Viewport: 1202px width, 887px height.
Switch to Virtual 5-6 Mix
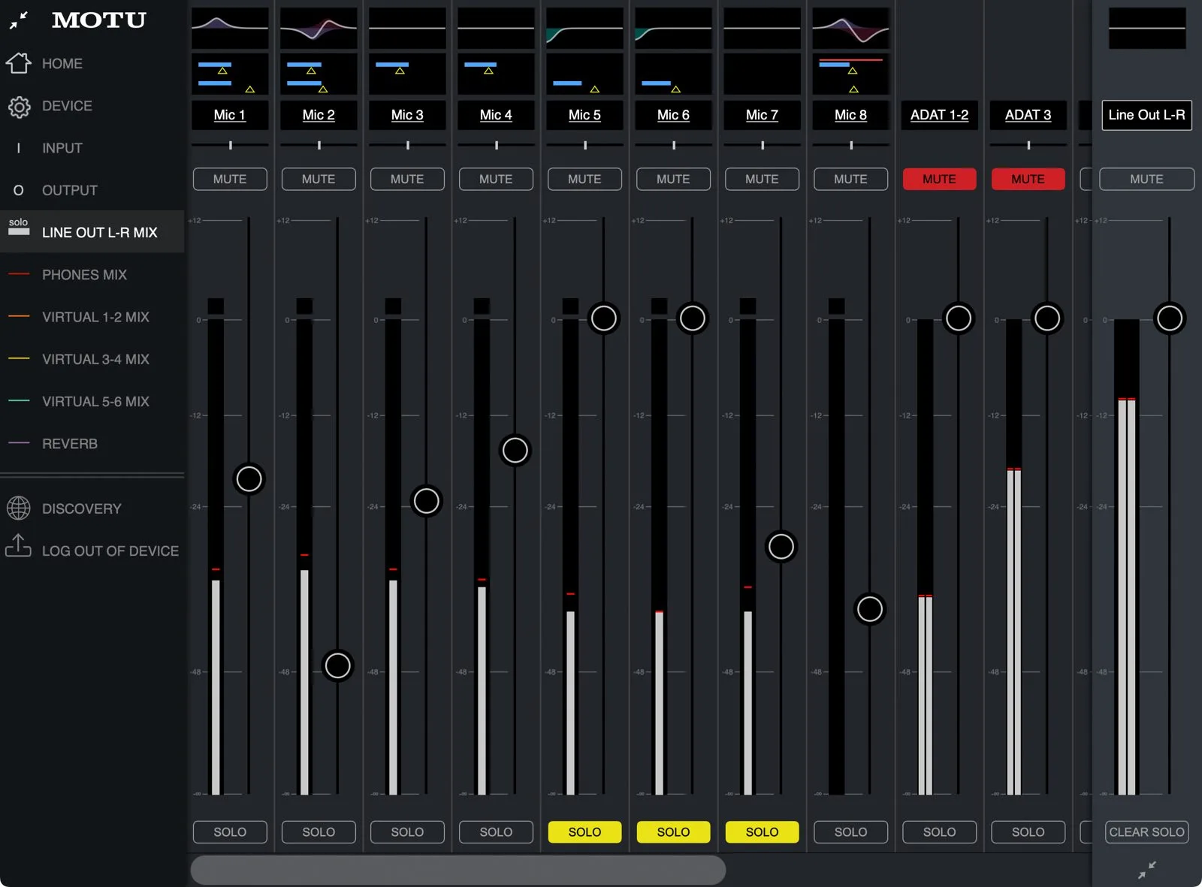pos(92,401)
